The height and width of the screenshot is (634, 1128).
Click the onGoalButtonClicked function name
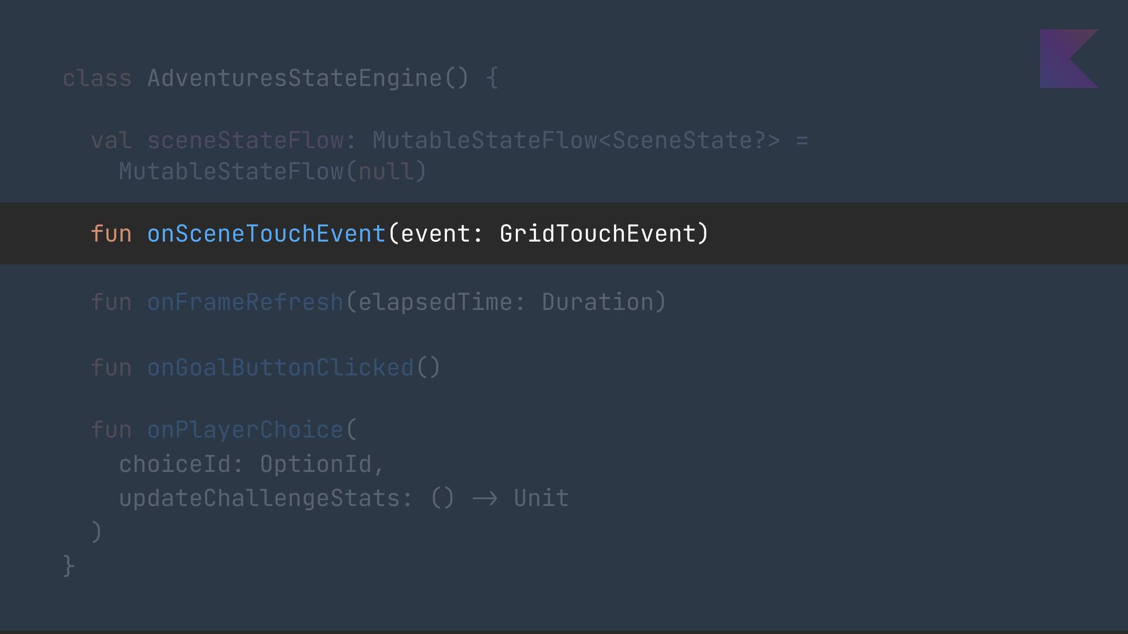tap(280, 367)
